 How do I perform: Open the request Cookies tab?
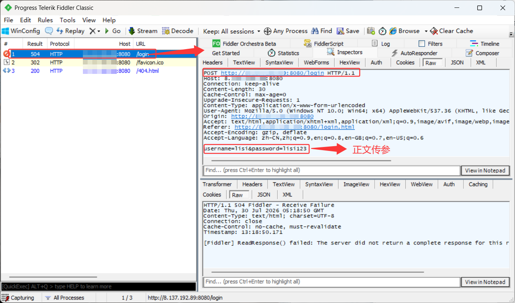pos(405,62)
